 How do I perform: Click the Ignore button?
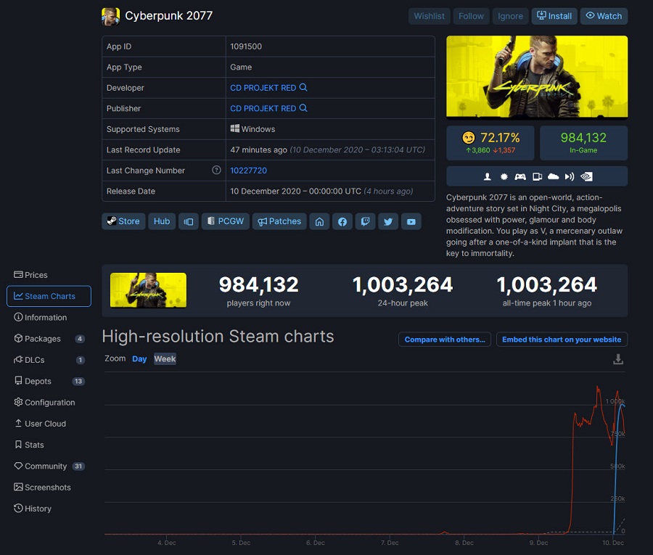coord(510,16)
